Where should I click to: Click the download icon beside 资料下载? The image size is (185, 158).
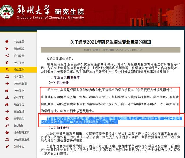click(7, 98)
